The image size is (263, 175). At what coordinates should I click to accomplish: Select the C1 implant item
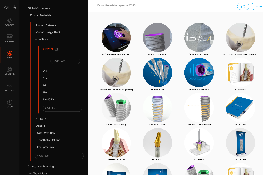[x=45, y=71]
